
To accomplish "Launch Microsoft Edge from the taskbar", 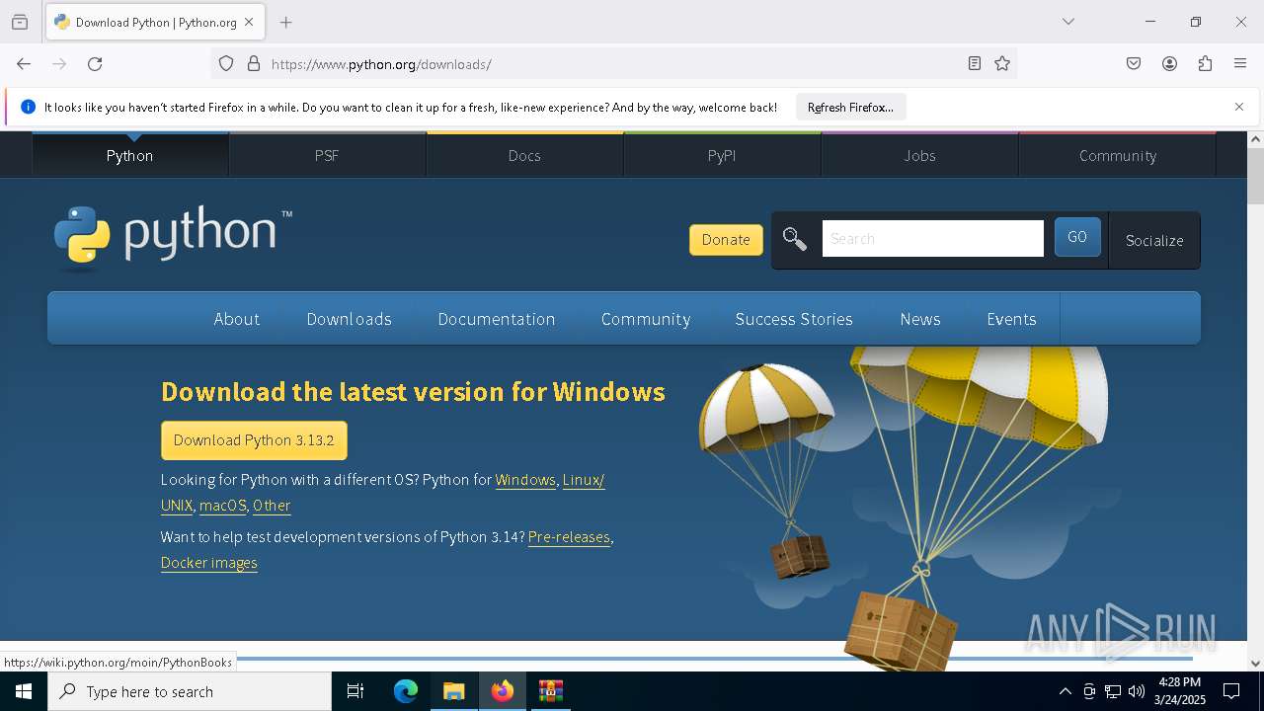I will 406,691.
